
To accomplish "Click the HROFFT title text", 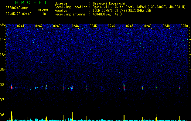I will click(31, 2).
